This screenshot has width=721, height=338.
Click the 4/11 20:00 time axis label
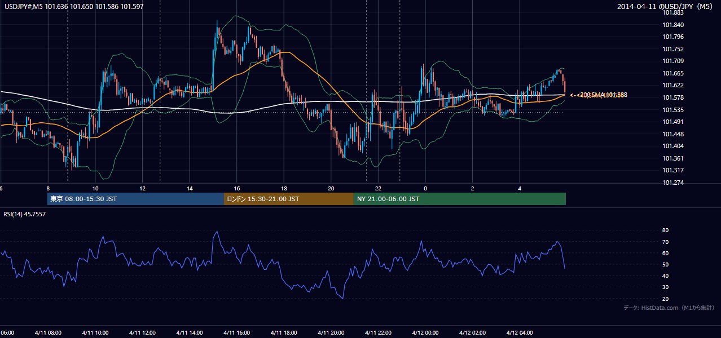click(x=331, y=333)
